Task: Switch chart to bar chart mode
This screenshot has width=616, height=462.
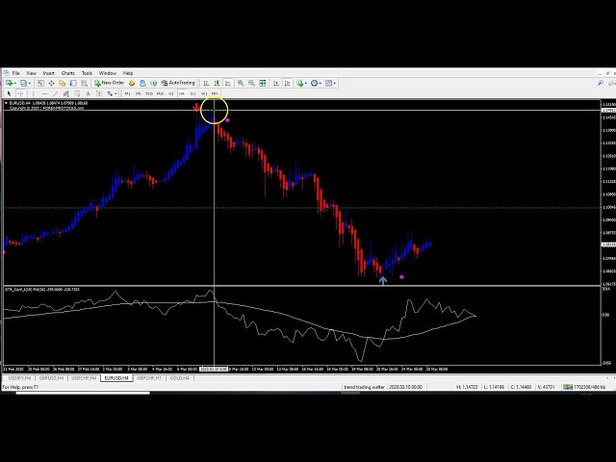Action: coord(205,83)
